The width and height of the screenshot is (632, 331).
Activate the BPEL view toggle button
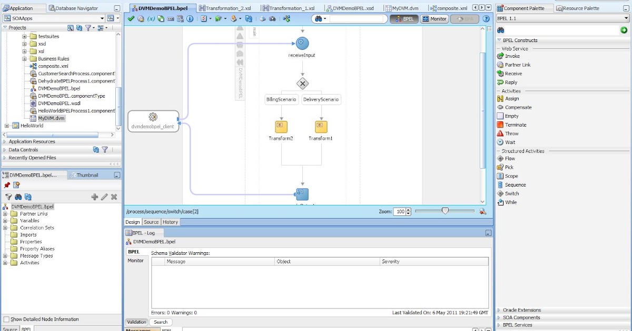[x=404, y=18]
